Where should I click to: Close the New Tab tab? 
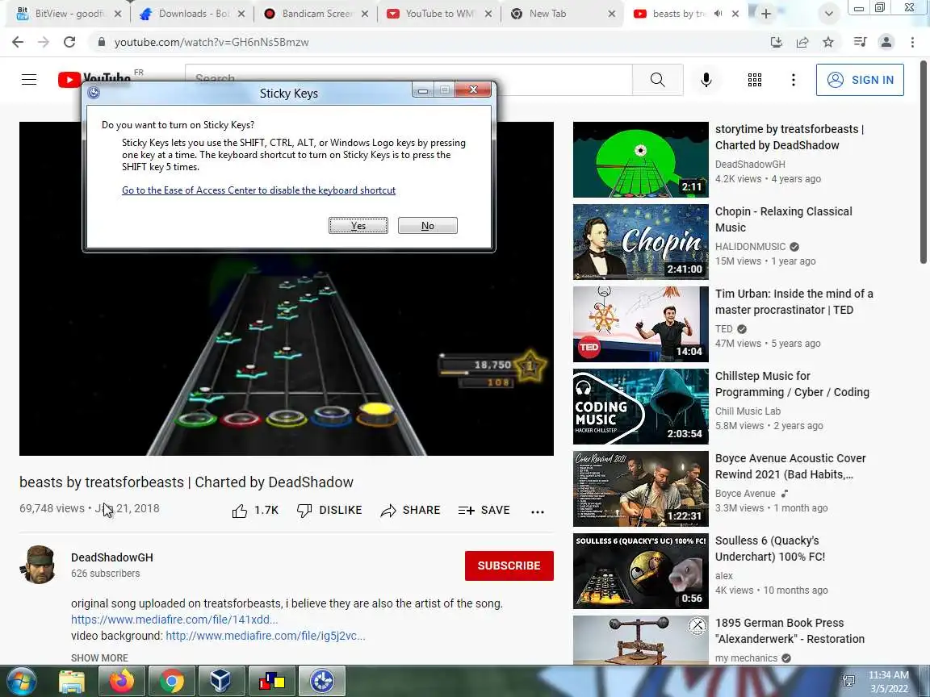coord(611,14)
